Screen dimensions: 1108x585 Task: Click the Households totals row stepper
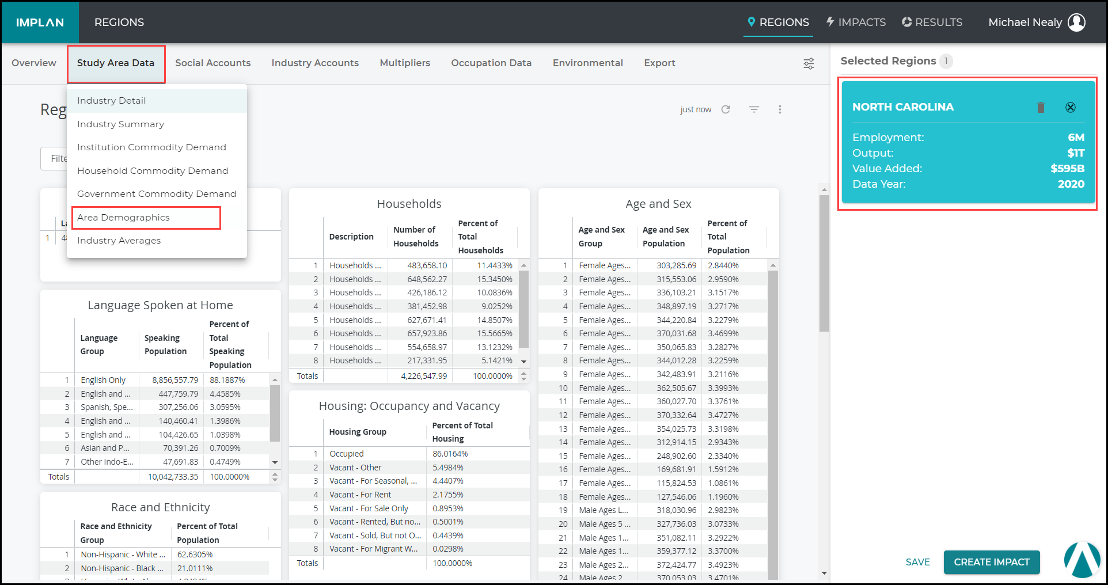point(523,376)
